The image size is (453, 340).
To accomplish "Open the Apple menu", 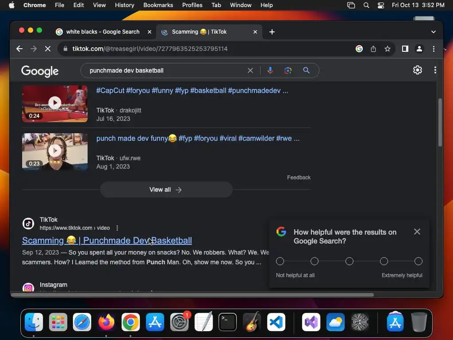I will pos(12,5).
